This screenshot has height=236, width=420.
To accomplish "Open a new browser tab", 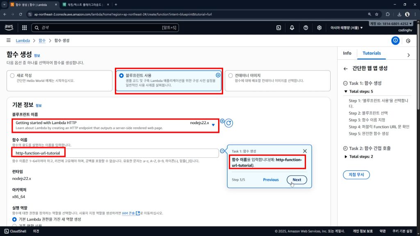I will 116,5.
